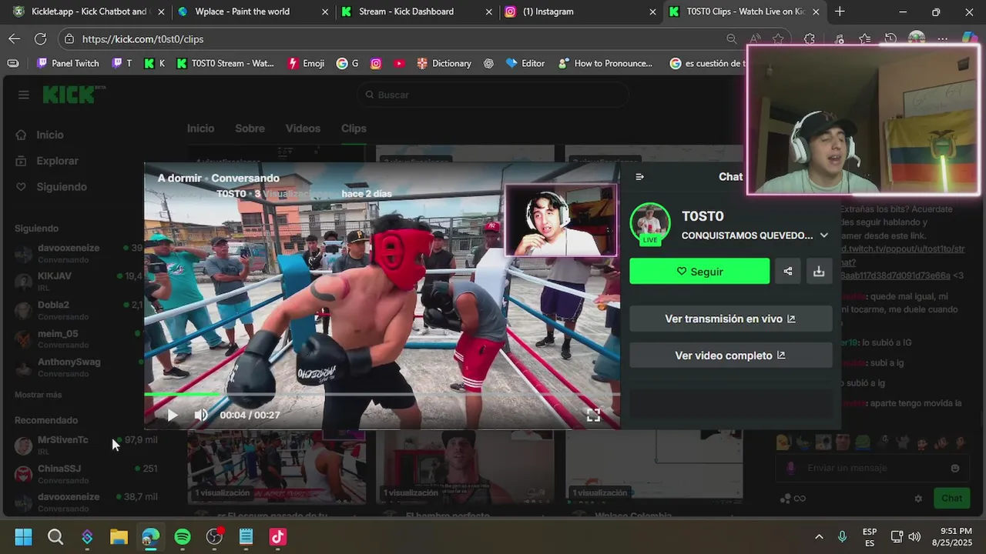The height and width of the screenshot is (554, 986).
Task: Open the Emoji bookmark
Action: [x=306, y=63]
